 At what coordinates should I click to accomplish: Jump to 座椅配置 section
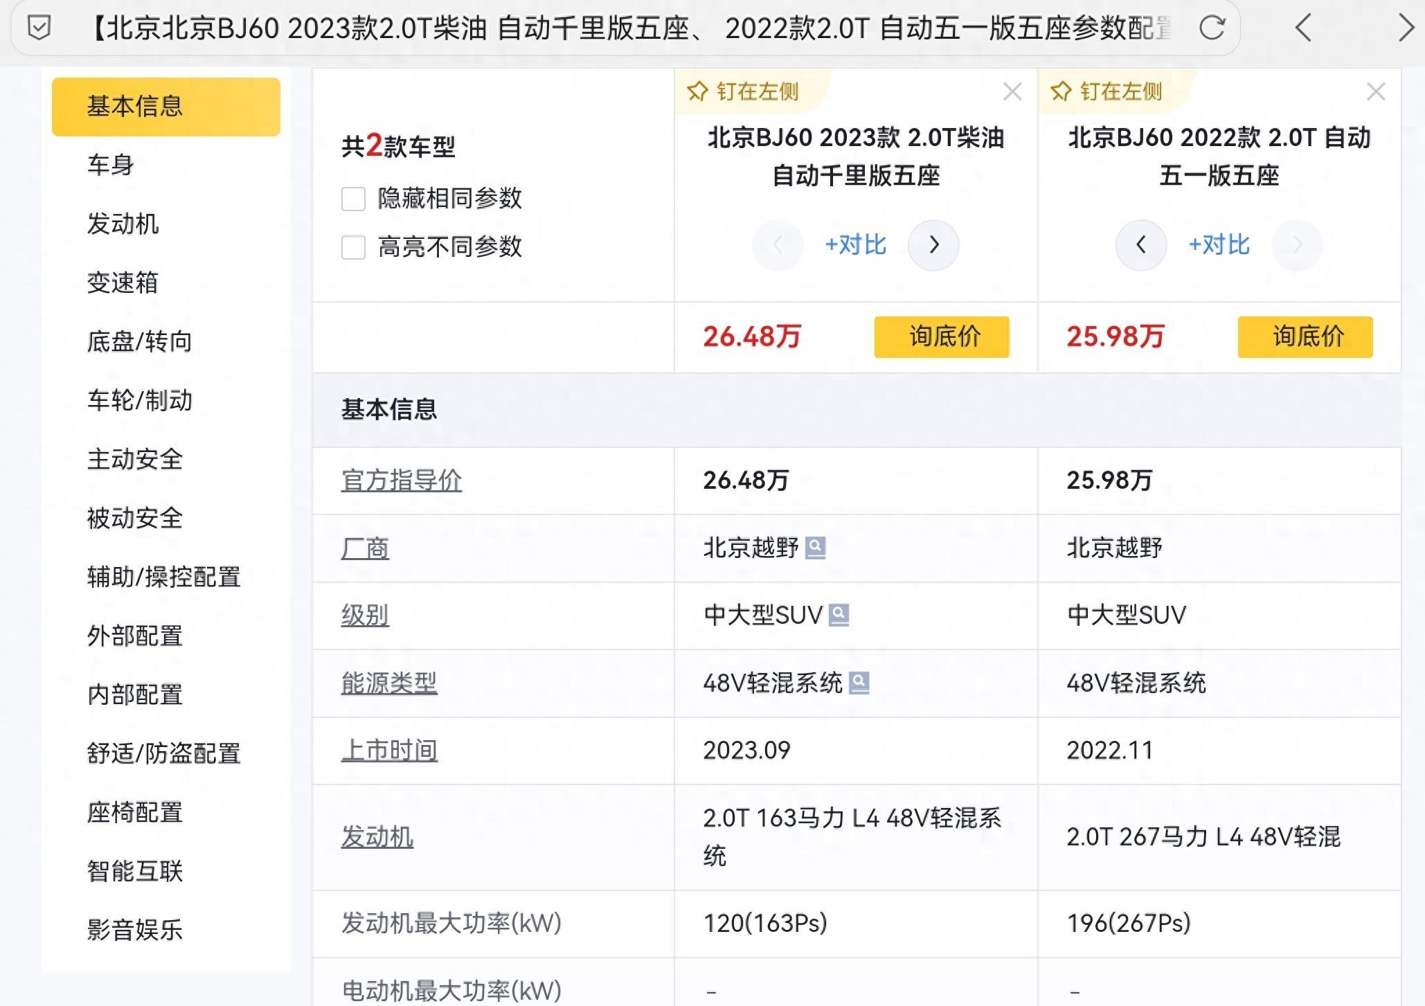[135, 813]
